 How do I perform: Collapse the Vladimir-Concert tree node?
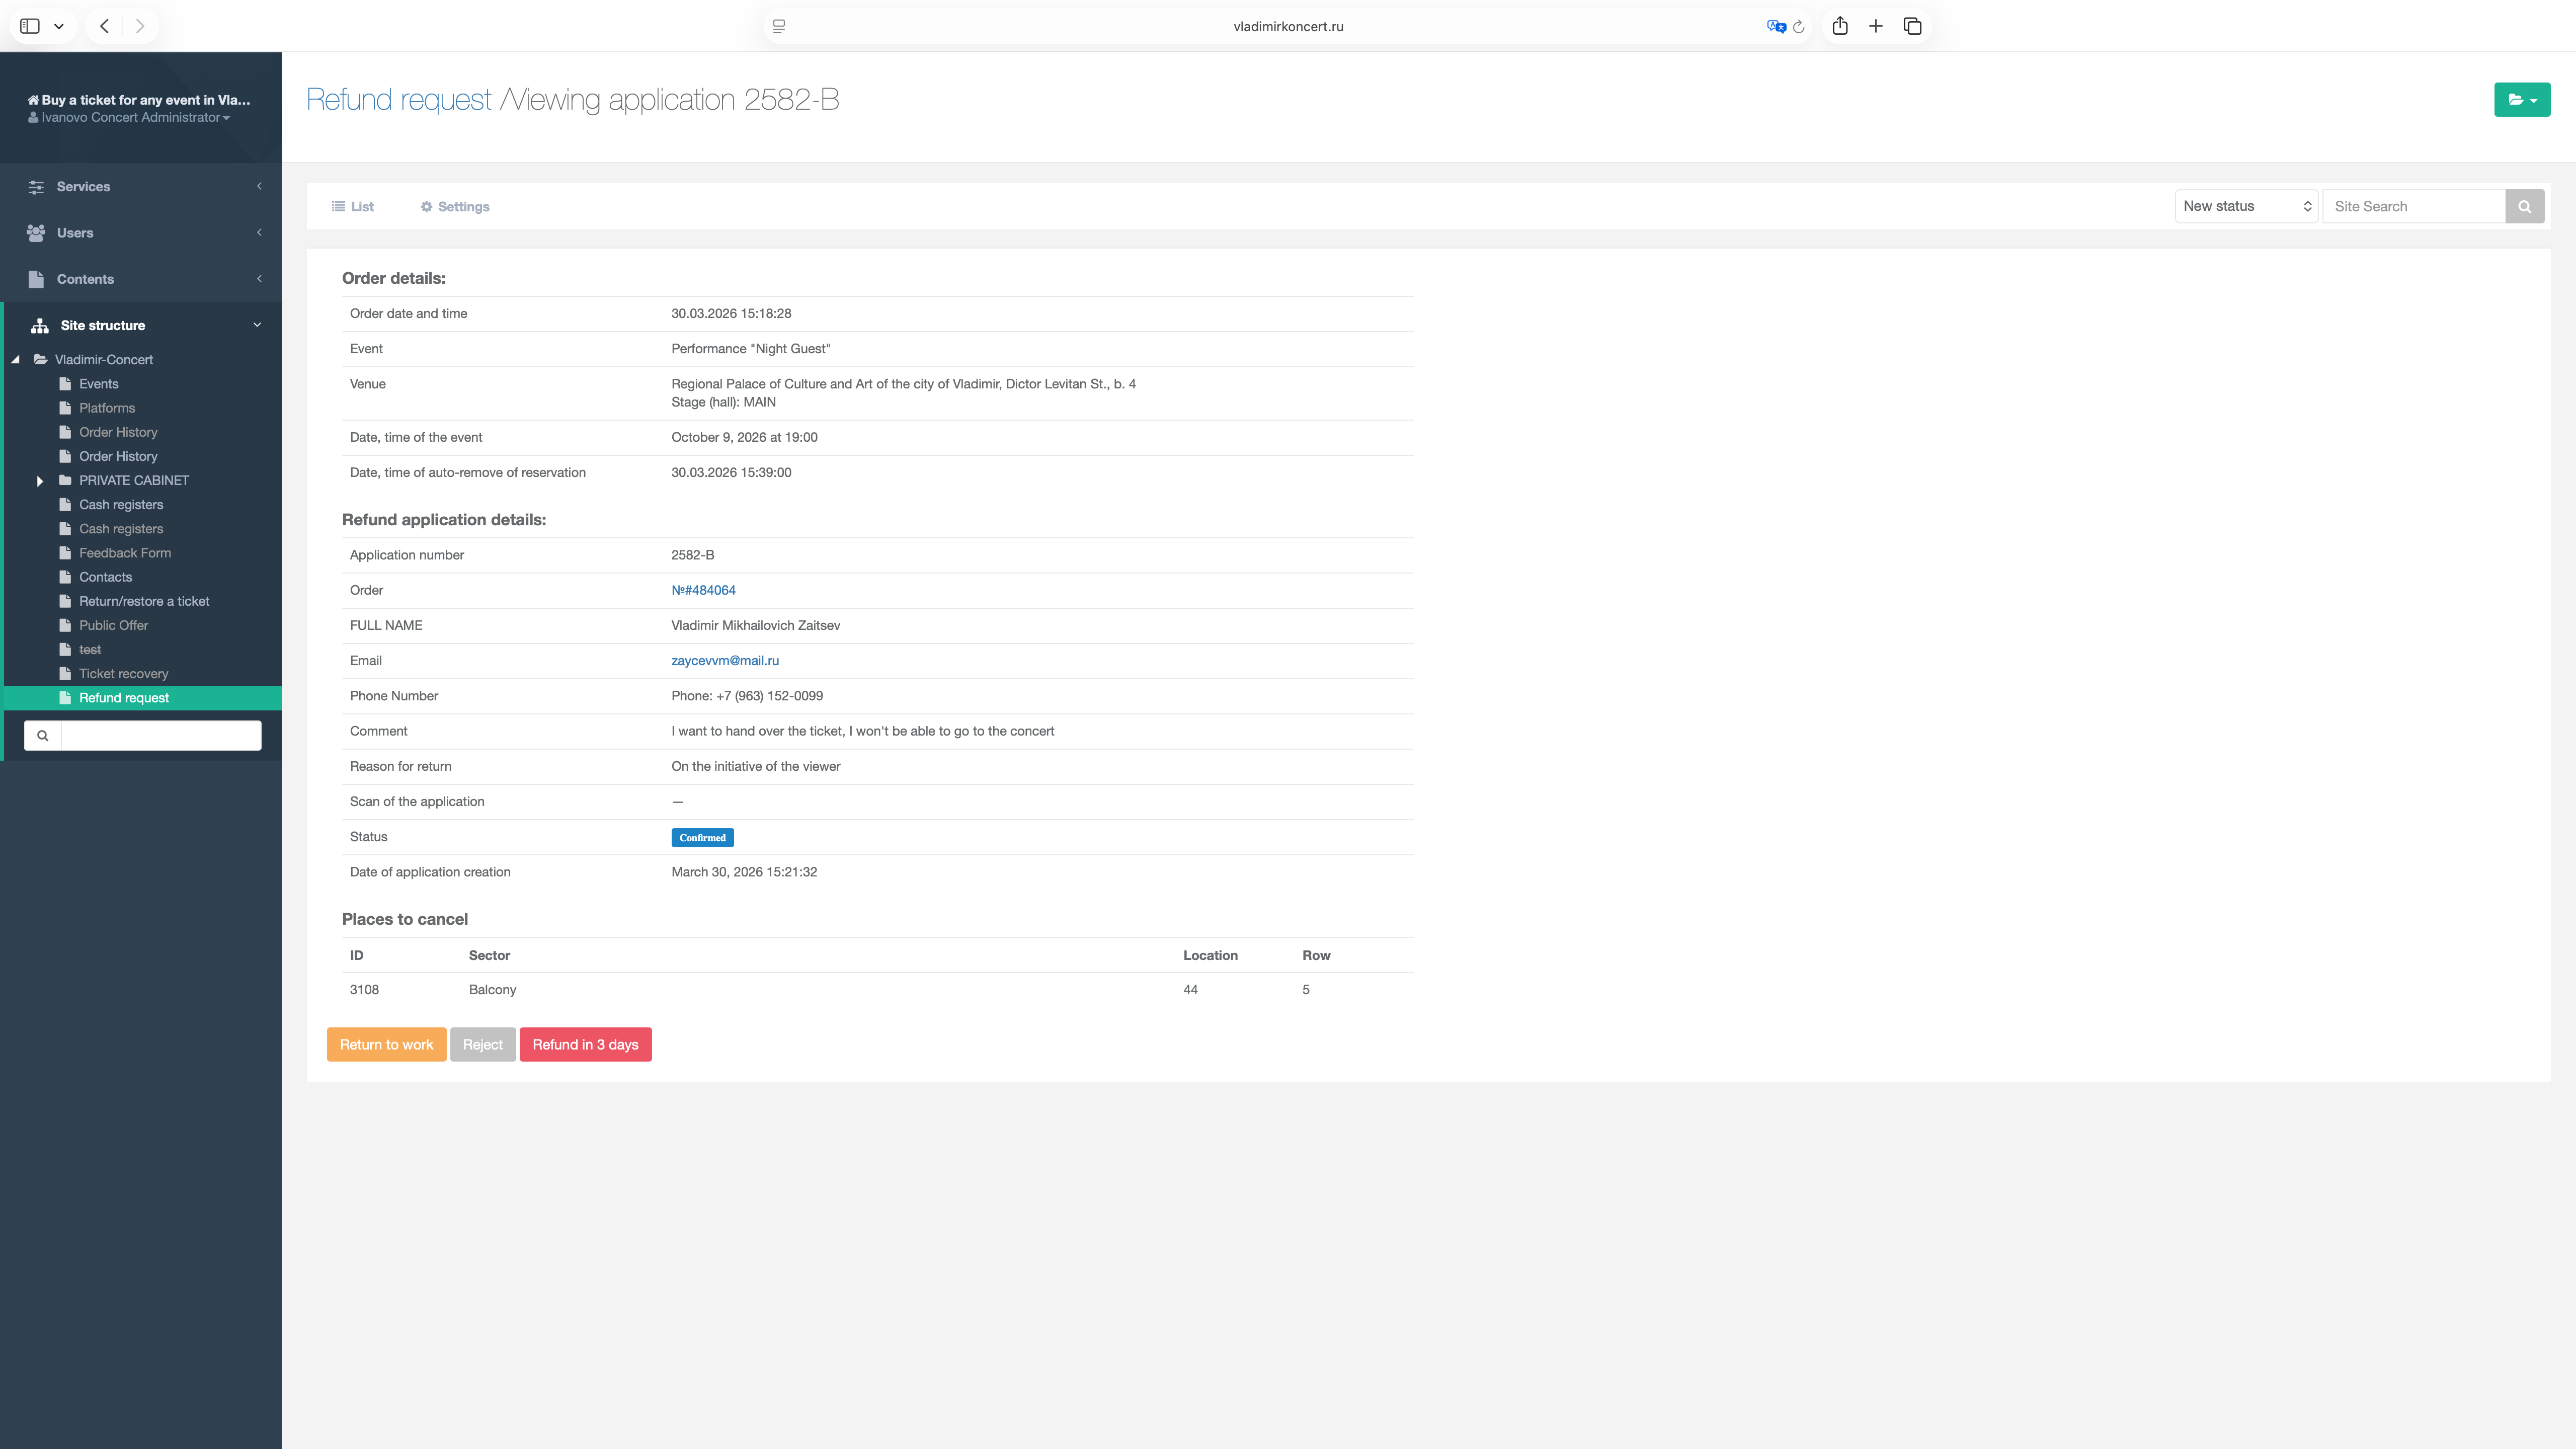click(16, 360)
